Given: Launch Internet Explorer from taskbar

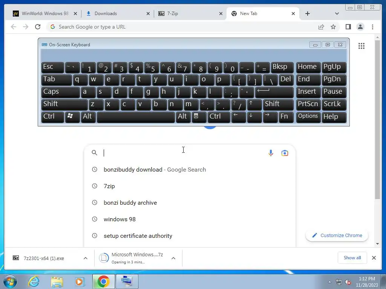Looking at the screenshot, I should pos(34,281).
